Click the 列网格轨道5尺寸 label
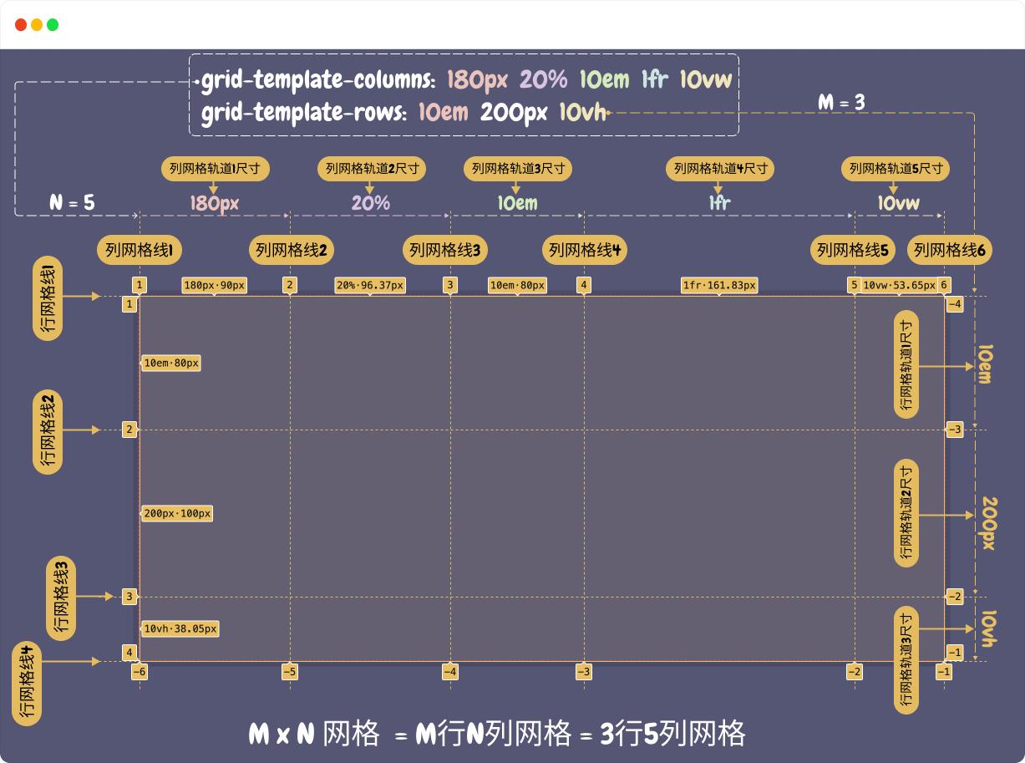Screen dimensions: 1025x763 [x=896, y=169]
